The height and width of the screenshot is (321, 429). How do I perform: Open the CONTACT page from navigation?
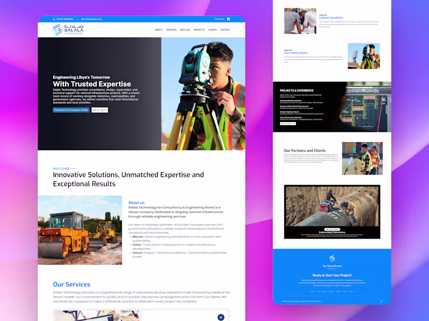225,30
